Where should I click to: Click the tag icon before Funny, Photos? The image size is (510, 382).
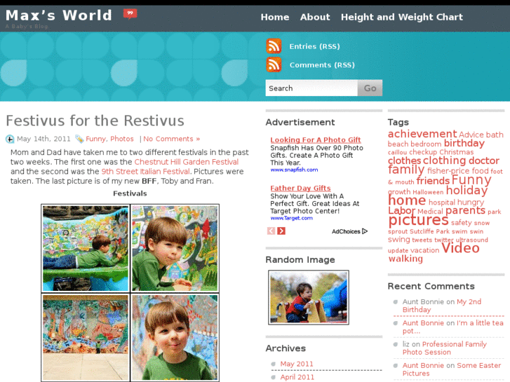point(79,139)
